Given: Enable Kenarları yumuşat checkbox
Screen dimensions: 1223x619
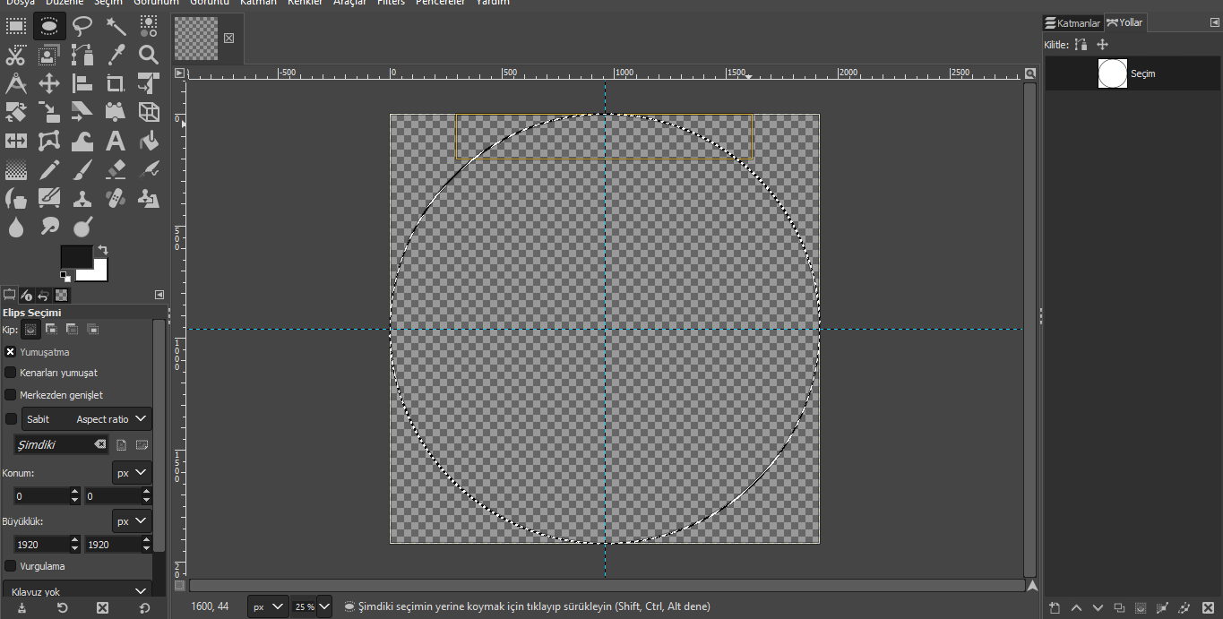Looking at the screenshot, I should click(x=11, y=373).
